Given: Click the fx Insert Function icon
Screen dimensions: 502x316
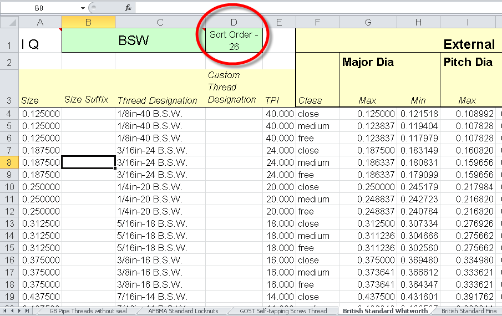Looking at the screenshot, I should point(128,8).
